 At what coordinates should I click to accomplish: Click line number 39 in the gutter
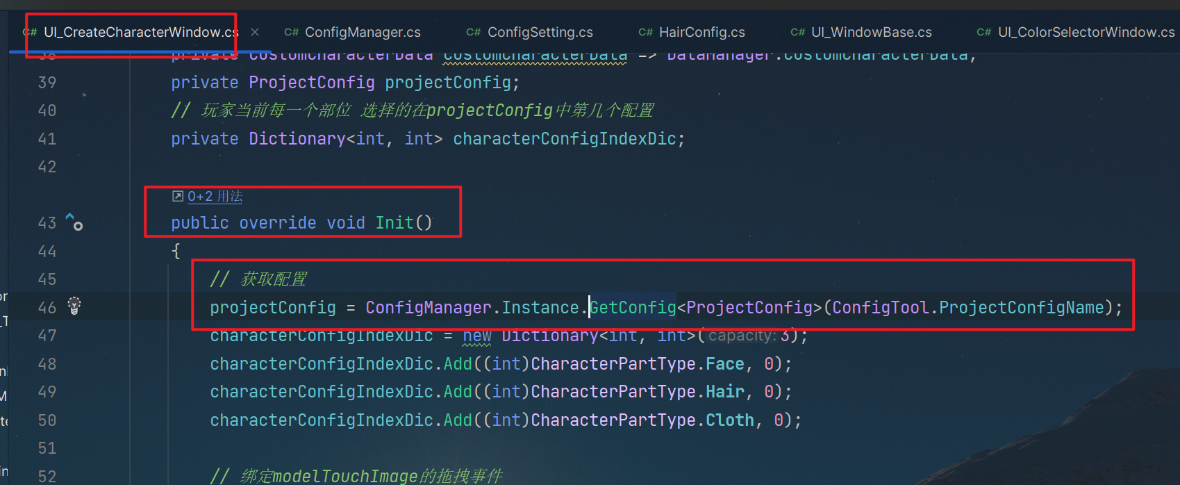click(x=47, y=83)
